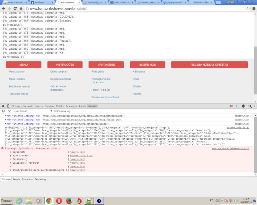Switch to the Network panel
The image size is (257, 205).
click(28, 106)
